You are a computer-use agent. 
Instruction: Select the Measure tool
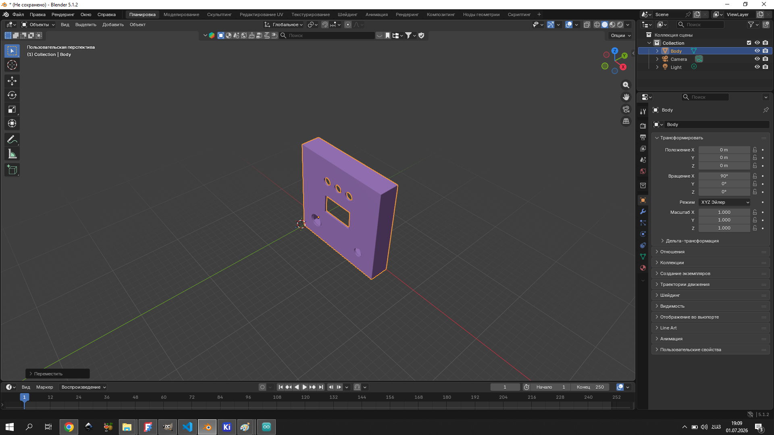(x=12, y=154)
